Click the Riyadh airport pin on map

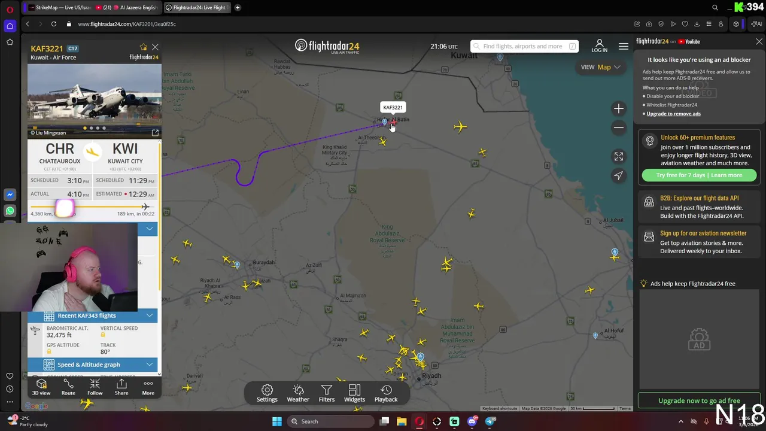pyautogui.click(x=421, y=357)
